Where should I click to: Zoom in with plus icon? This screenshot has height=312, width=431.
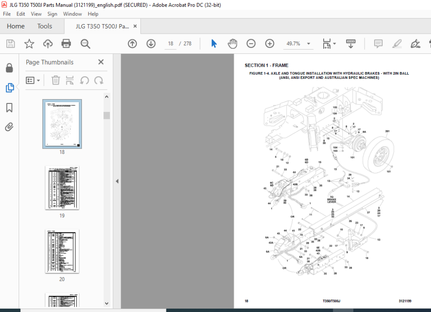click(x=270, y=44)
